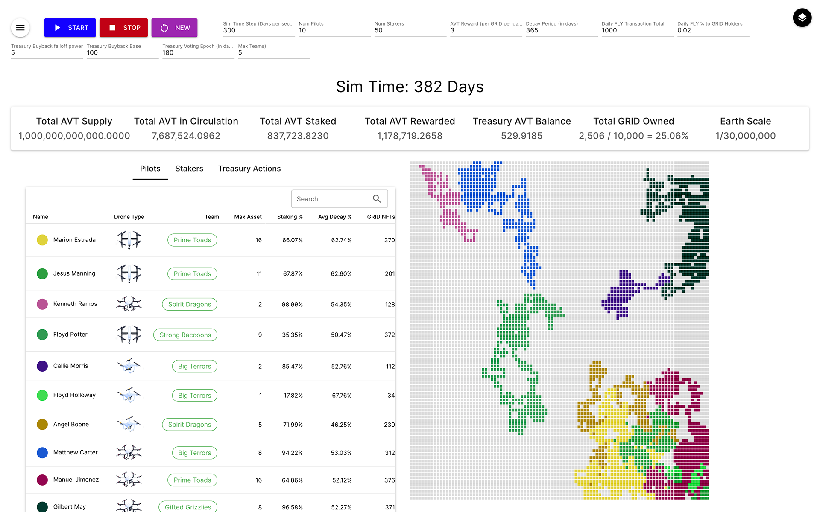Select Angel Boone's Spirit Dragons chip
Viewport: 820px width, 512px height.
coord(190,425)
